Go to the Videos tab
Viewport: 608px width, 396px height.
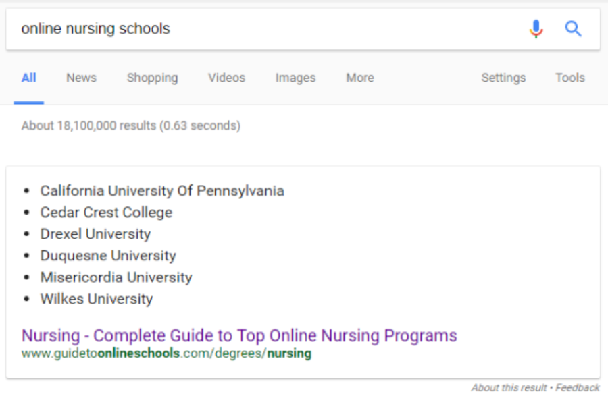pos(227,78)
